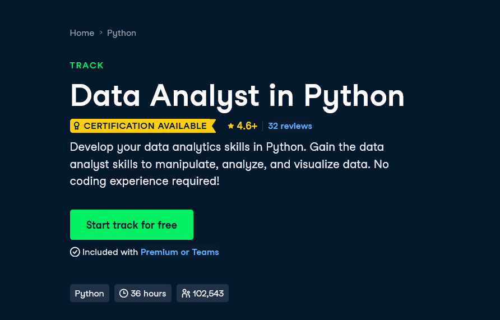This screenshot has height=320, width=500.
Task: Click the Home breadcrumb link
Action: tap(82, 33)
